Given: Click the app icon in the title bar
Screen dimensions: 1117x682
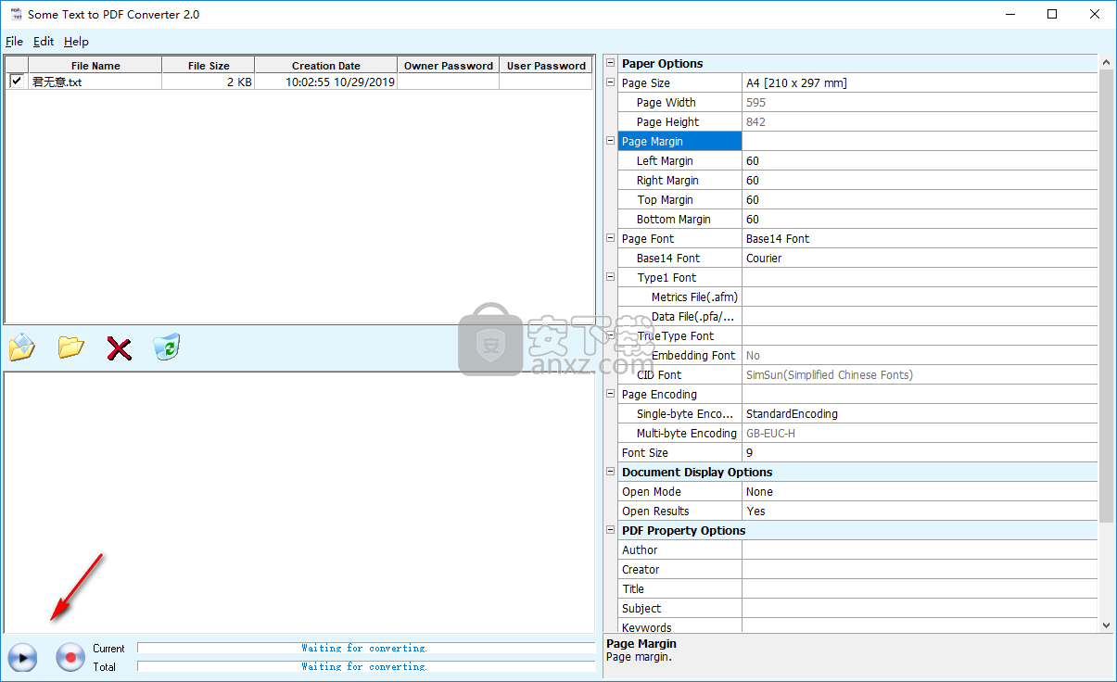Looking at the screenshot, I should 15,14.
